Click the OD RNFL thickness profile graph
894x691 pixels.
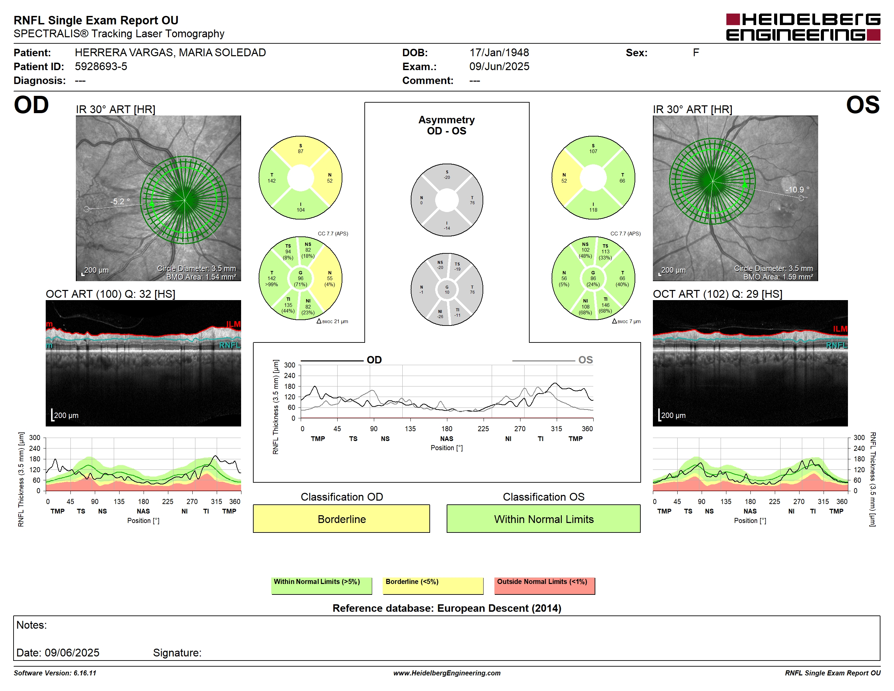click(x=143, y=464)
